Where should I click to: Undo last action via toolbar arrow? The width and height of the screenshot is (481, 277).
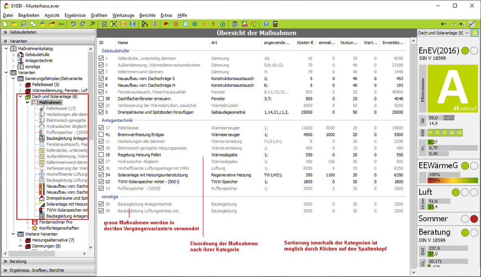(73, 24)
